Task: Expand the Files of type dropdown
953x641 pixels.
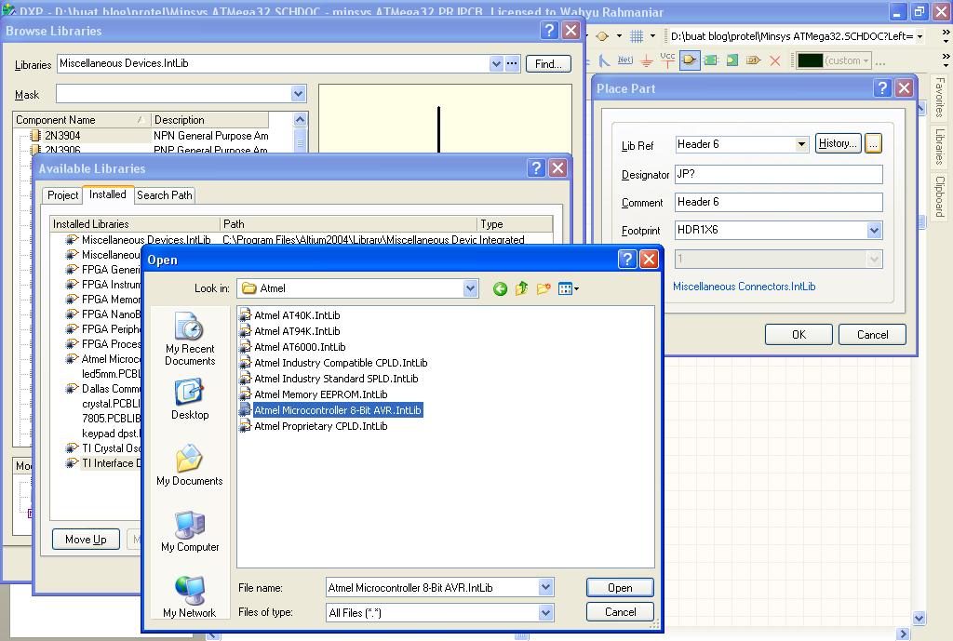Action: [x=545, y=612]
